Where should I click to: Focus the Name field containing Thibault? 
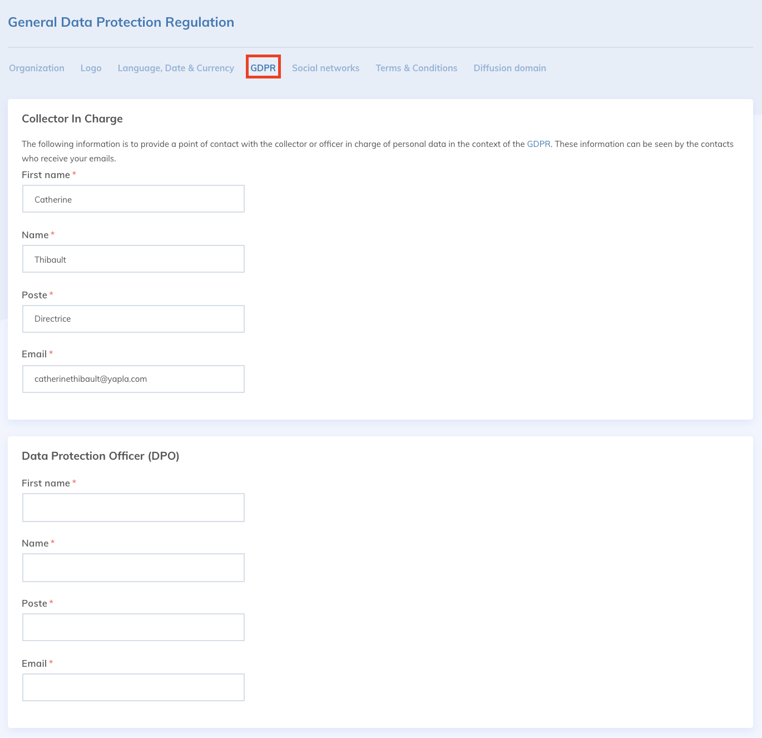[x=133, y=259]
